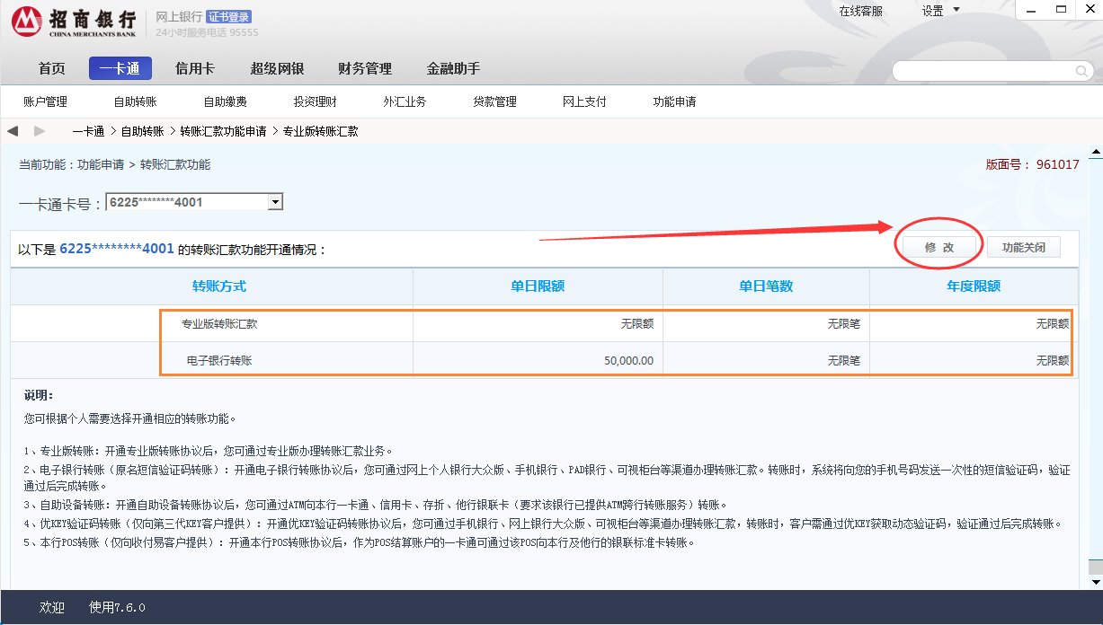Click 自助缴费 self-service payment menu

tap(226, 101)
